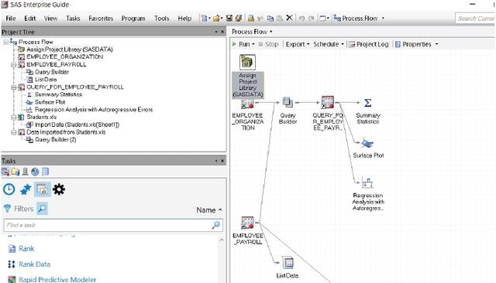Select EMPLOYEE_ORGANIZATION in the Project Tree
Viewport: 496px width, 283px height.
(x=64, y=56)
